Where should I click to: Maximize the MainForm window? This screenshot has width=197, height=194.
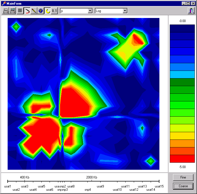188,4
